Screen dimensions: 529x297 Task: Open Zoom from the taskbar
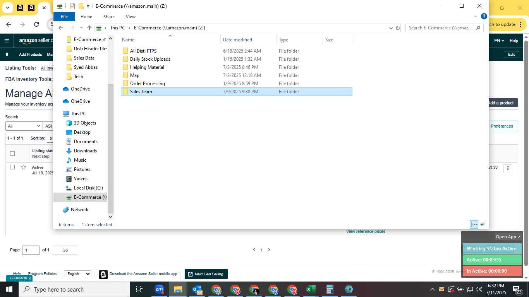[x=159, y=289]
